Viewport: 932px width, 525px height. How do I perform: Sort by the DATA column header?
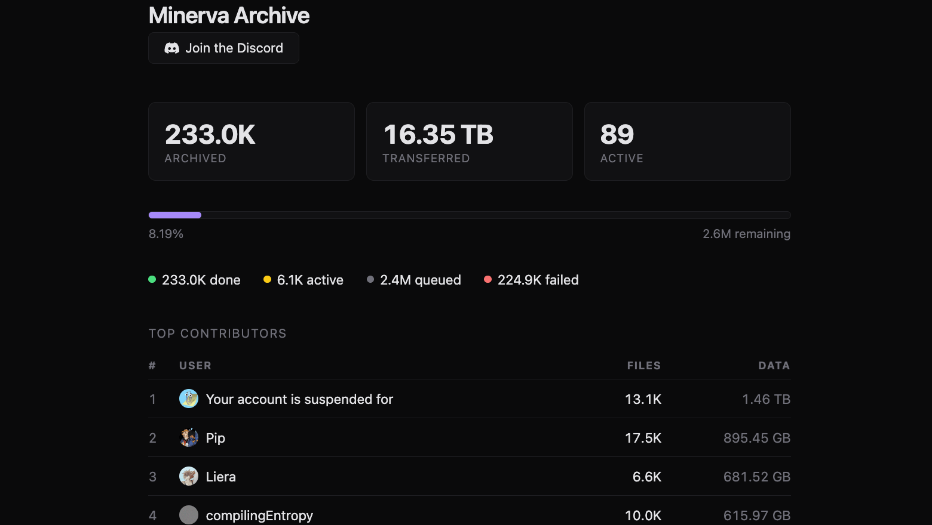pyautogui.click(x=774, y=366)
